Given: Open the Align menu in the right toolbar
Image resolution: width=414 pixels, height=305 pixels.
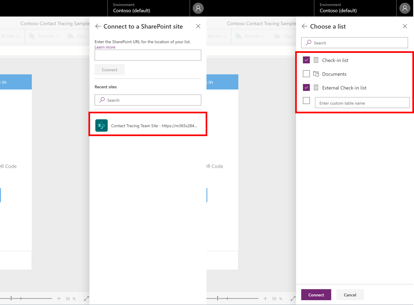Looking at the screenshot, I should 285,36.
